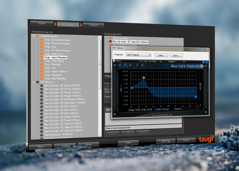Go to the previous EQ preset arrow
239x171 pixels.
tap(160, 62)
